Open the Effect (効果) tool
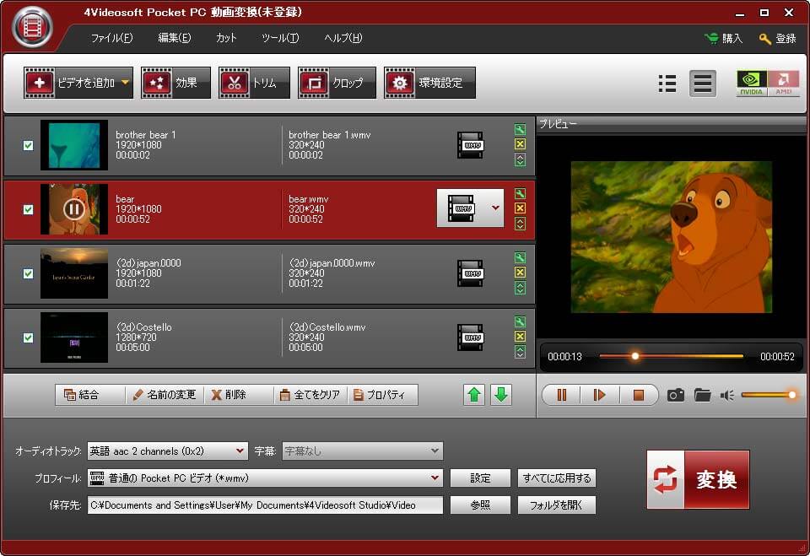Viewport: 810px width, 556px height. coord(175,83)
